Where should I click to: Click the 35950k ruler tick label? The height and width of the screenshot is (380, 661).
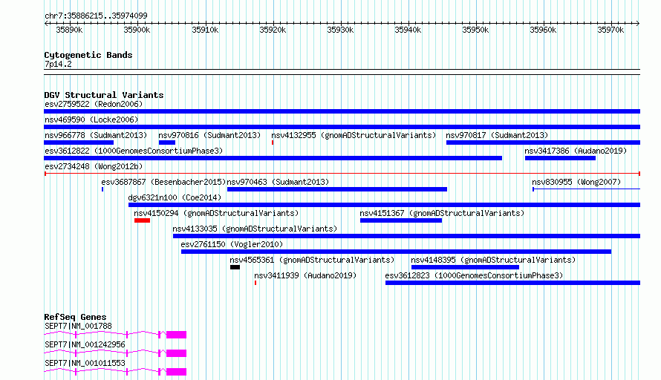click(x=475, y=30)
